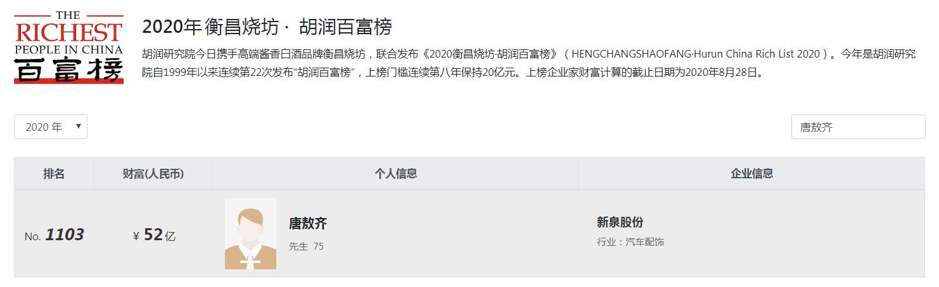Click the 排名 column header
This screenshot has width=939, height=287.
click(54, 173)
